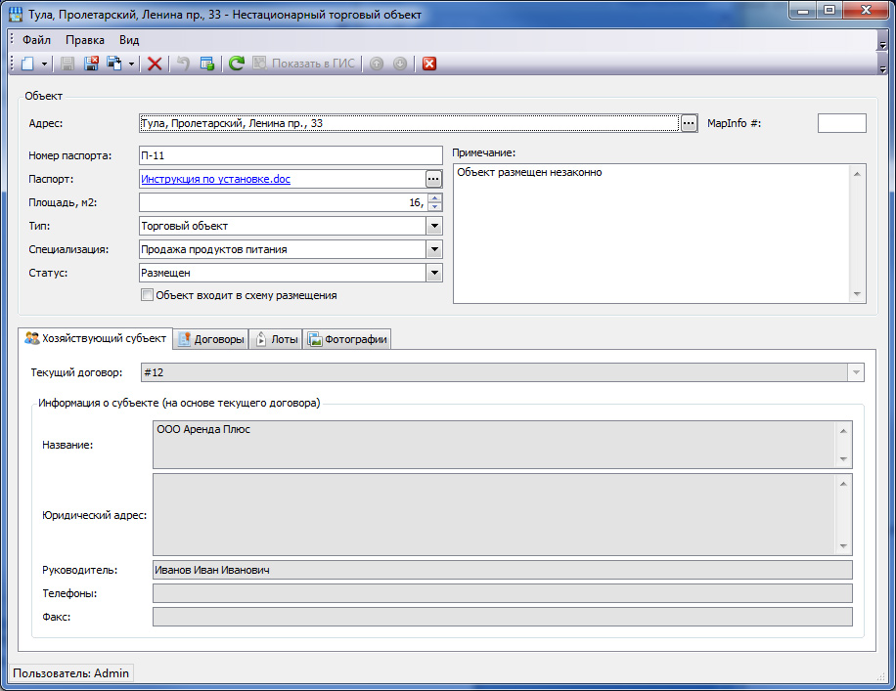Expand the Специализация dropdown

point(434,249)
